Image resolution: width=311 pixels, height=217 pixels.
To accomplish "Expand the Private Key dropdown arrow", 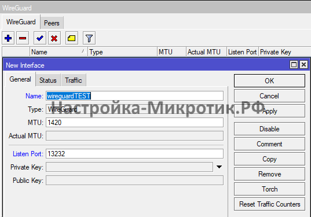I will click(x=219, y=167).
